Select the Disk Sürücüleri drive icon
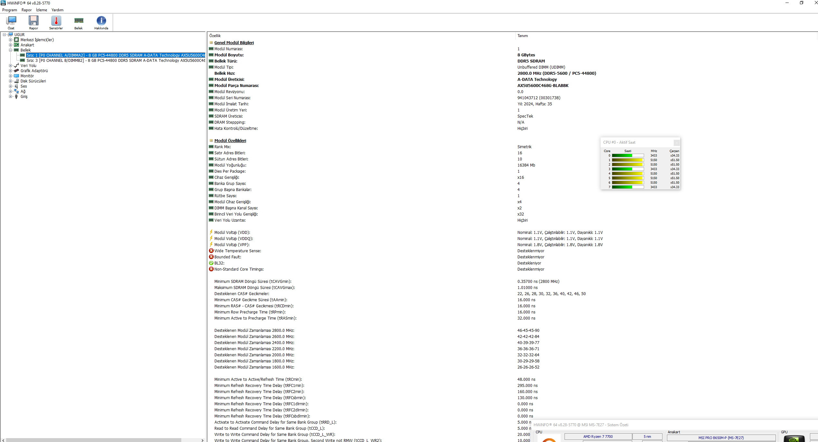The width and height of the screenshot is (818, 442). (16, 81)
